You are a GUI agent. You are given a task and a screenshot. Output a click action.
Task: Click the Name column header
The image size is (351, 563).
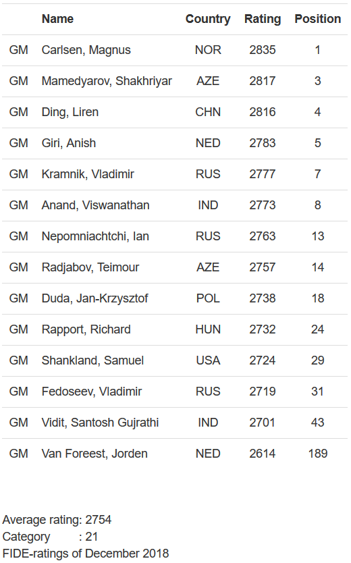pos(57,19)
